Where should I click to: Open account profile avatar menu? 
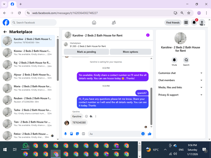(x=202, y=22)
